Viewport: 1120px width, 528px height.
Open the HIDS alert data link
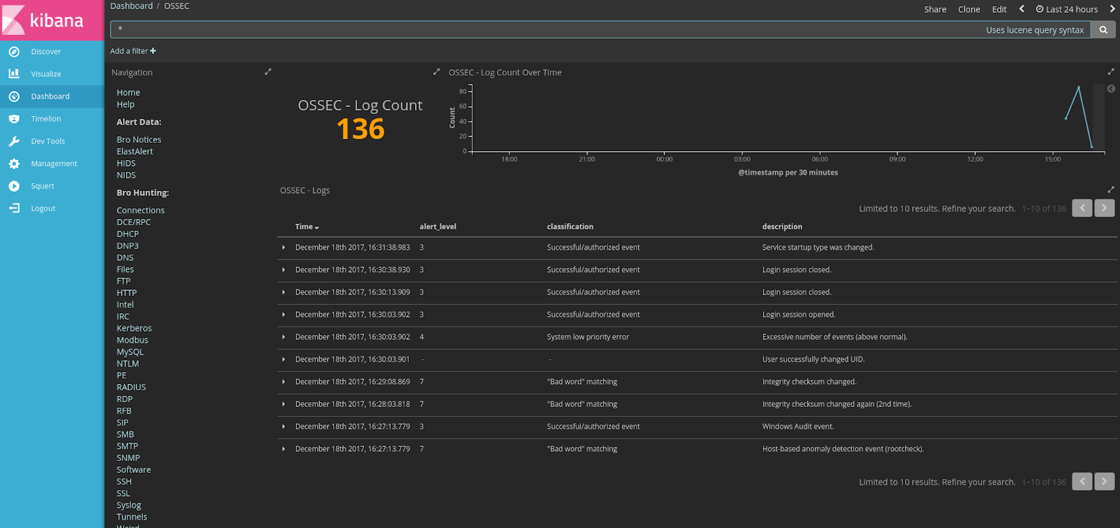pyautogui.click(x=126, y=163)
